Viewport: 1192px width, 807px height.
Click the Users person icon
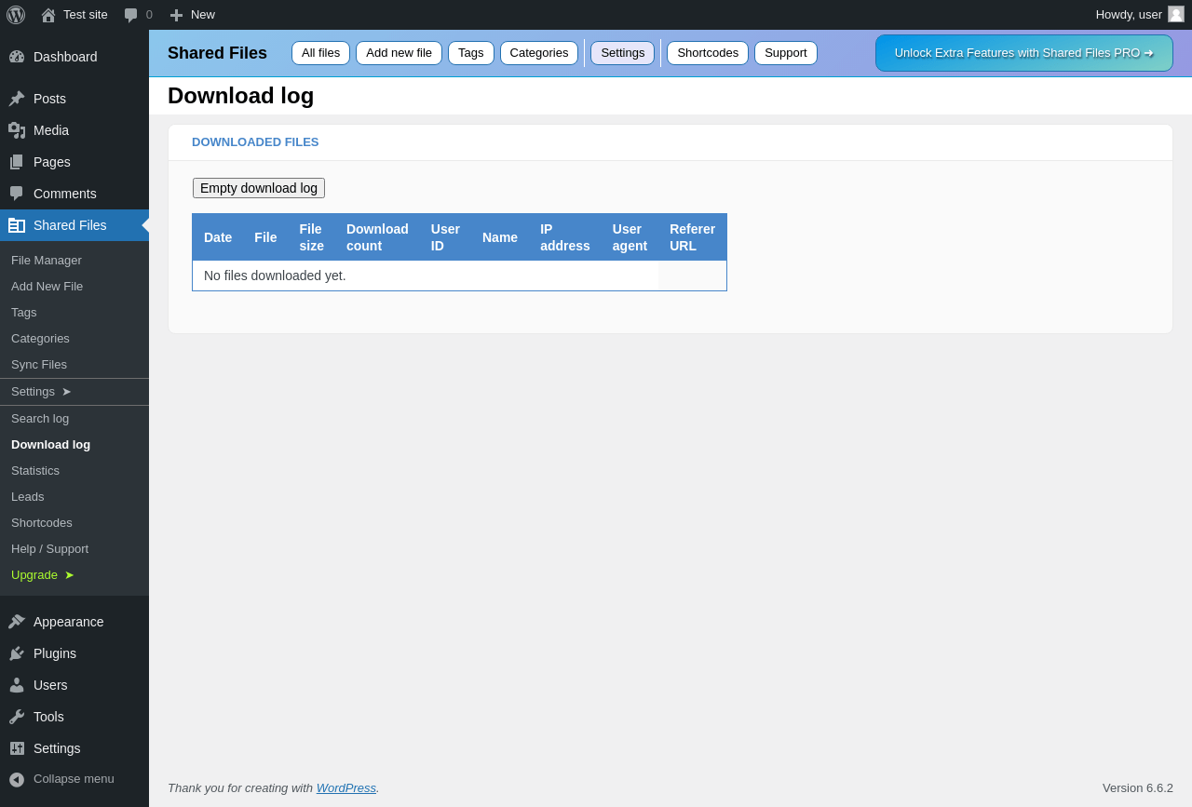coord(17,685)
